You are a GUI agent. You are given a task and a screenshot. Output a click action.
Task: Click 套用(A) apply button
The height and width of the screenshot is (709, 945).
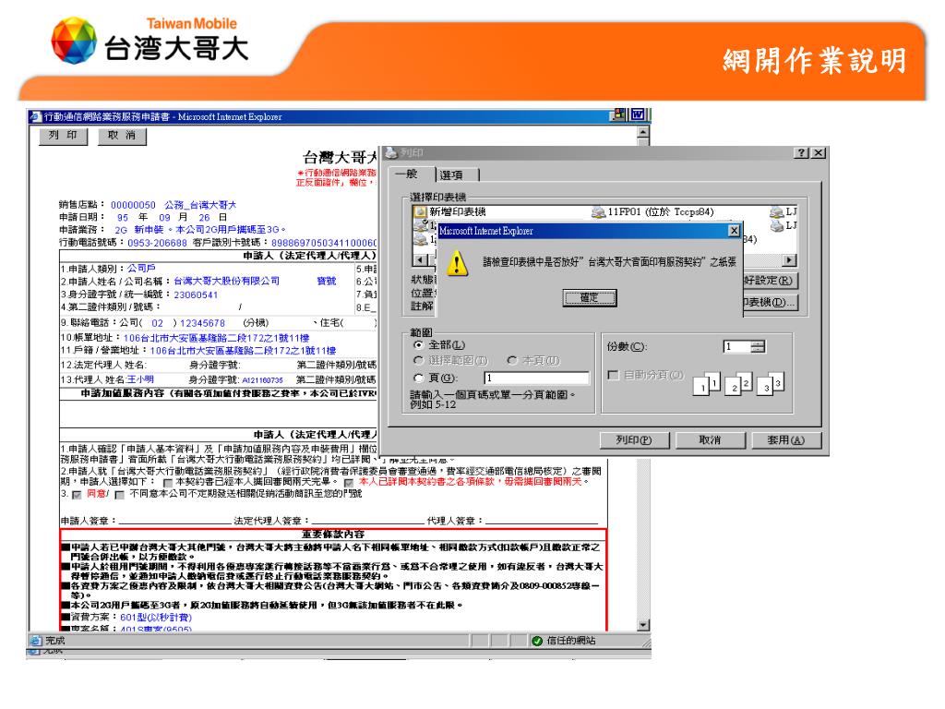786,440
